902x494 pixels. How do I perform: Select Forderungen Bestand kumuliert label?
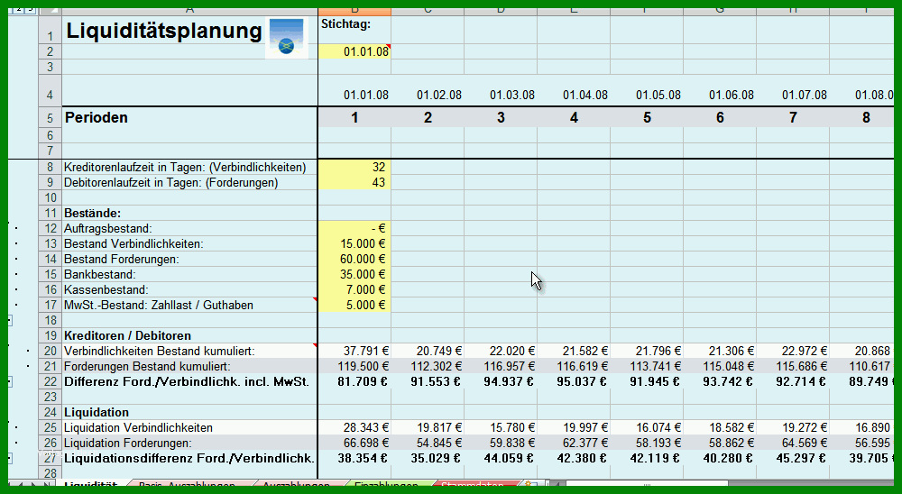click(x=147, y=366)
